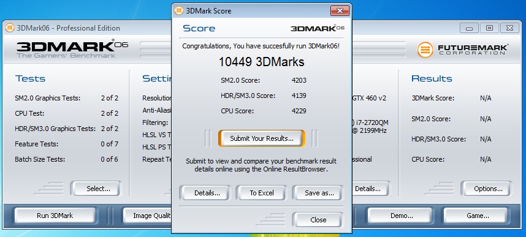Close the Score dialog with Close button

point(318,220)
